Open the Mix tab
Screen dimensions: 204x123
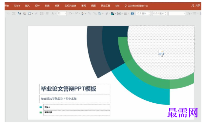coord(117,6)
